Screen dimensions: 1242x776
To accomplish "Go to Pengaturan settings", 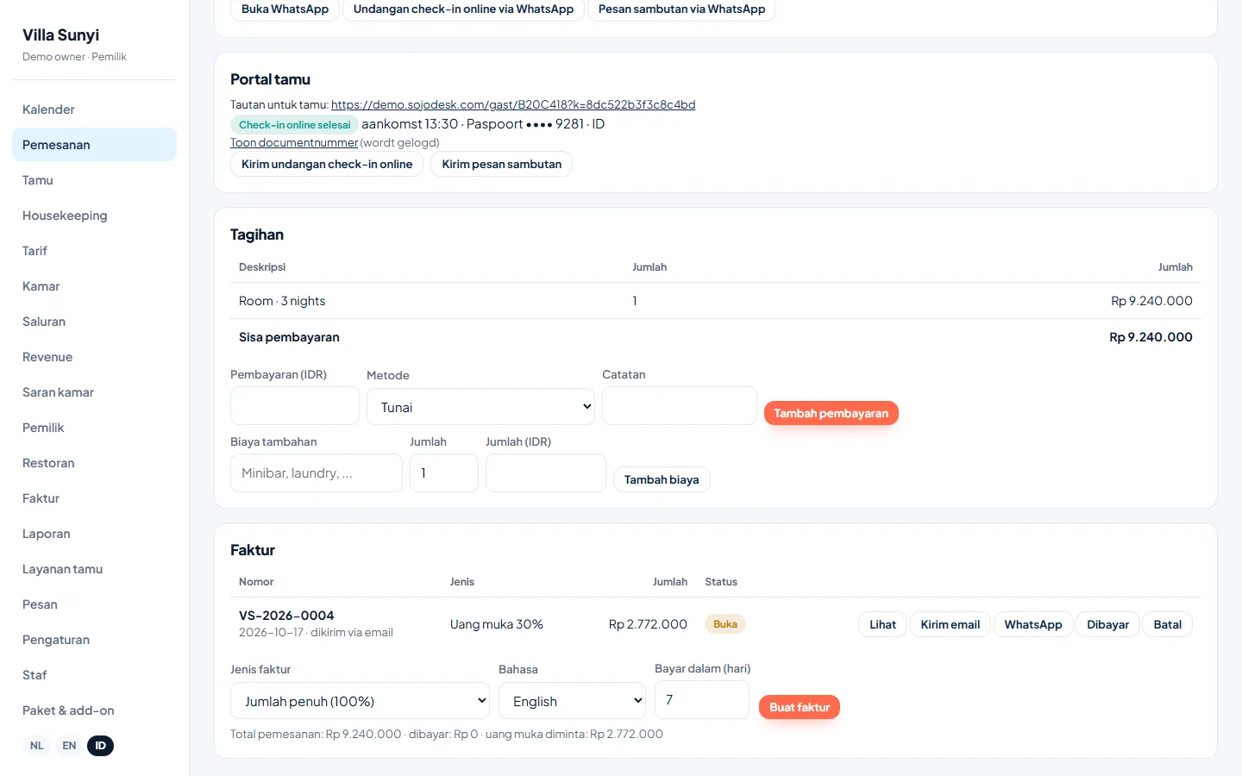I will 94,640.
